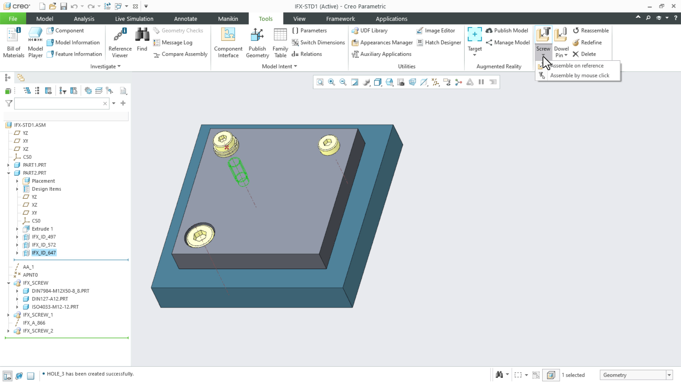Open the Geometry selection filter dropdown
Screen dimensions: 681x383
[669, 375]
